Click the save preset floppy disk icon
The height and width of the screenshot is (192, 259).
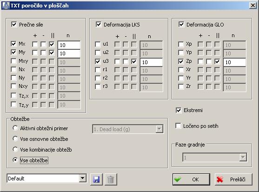[96, 179]
